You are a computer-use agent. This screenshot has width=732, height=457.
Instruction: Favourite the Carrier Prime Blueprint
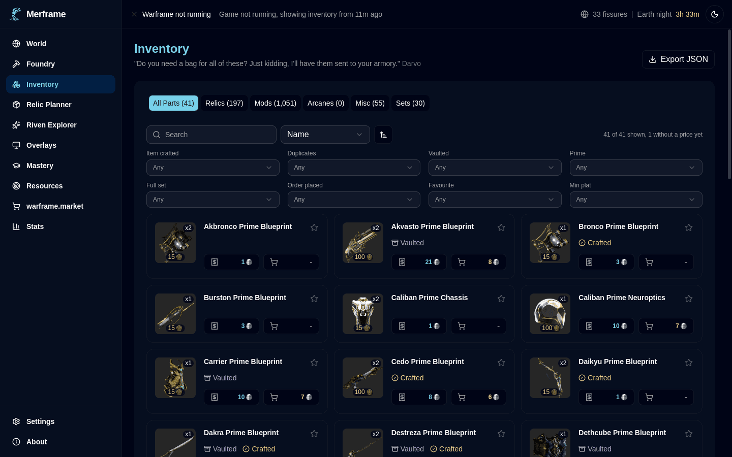tap(314, 363)
